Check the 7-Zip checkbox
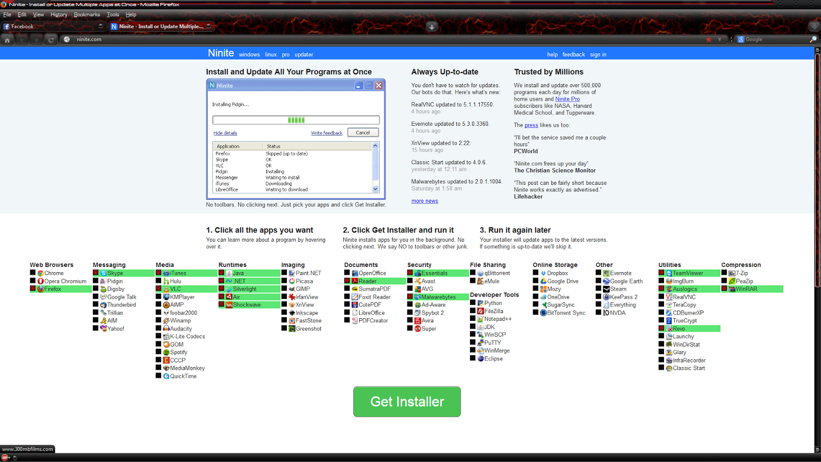Viewport: 821px width, 462px height. [x=724, y=273]
